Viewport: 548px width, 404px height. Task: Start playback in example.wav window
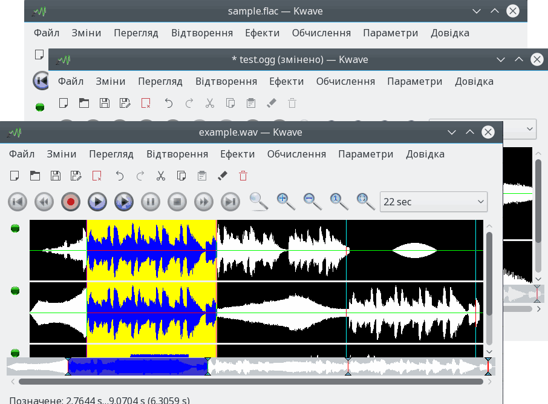(x=97, y=202)
